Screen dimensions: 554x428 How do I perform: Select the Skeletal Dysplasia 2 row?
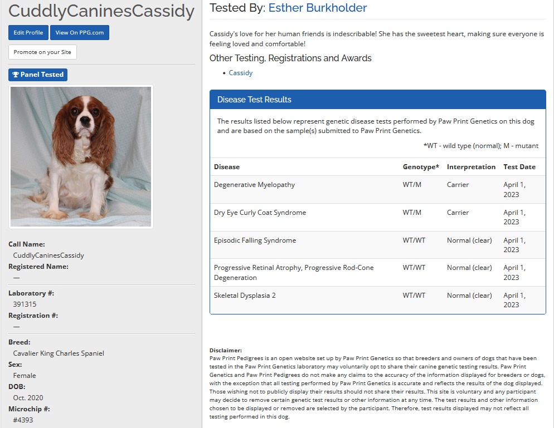[245, 296]
